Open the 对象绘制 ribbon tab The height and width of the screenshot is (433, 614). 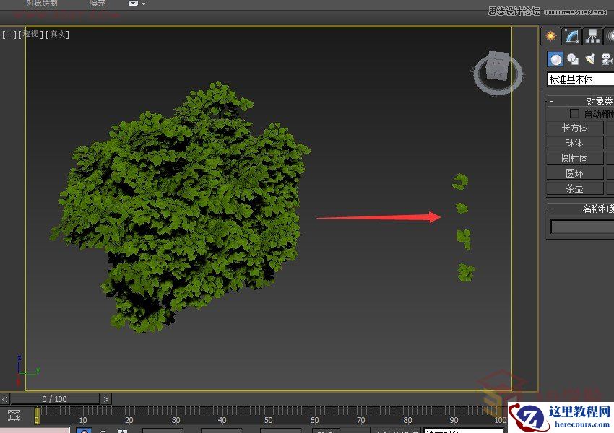pyautogui.click(x=42, y=4)
